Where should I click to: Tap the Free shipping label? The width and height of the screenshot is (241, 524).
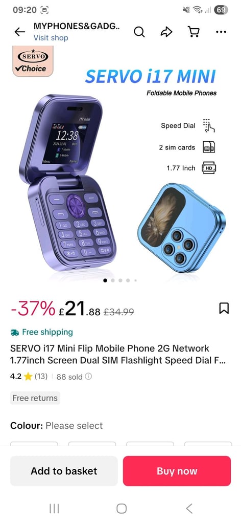click(42, 332)
